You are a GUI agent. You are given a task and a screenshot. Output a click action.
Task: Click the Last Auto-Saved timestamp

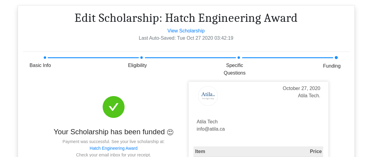click(186, 38)
